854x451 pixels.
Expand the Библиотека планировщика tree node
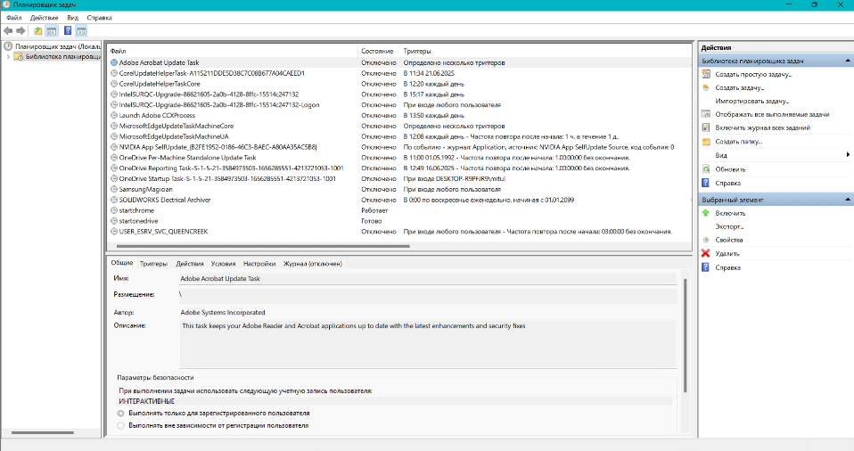[x=8, y=56]
